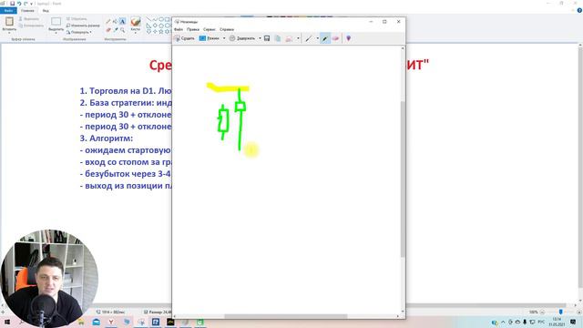This screenshot has width=583, height=328.
Task: Open the Customize Quick Access Toolbar arrow in Paint
Action: (31, 4)
